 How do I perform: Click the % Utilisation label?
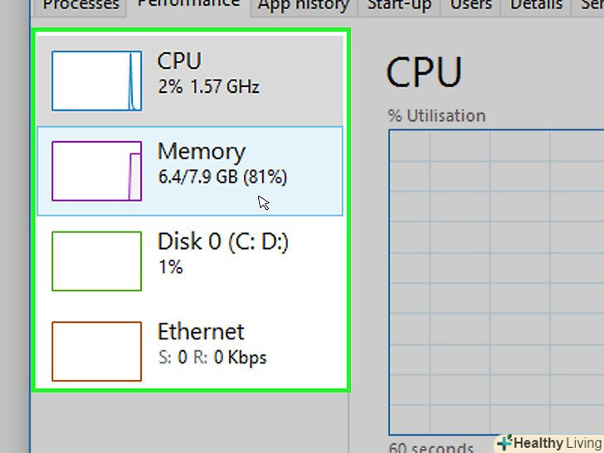(437, 115)
